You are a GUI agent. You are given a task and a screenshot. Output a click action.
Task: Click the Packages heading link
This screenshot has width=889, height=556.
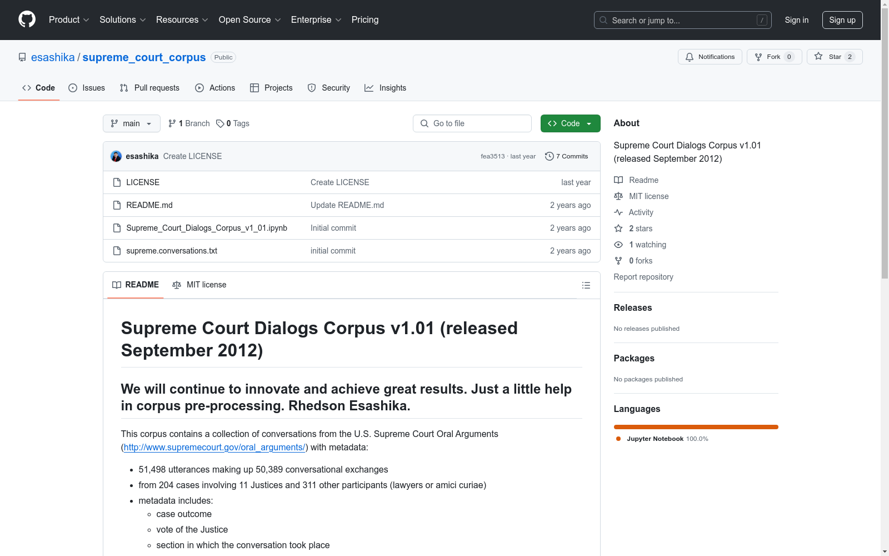point(634,358)
